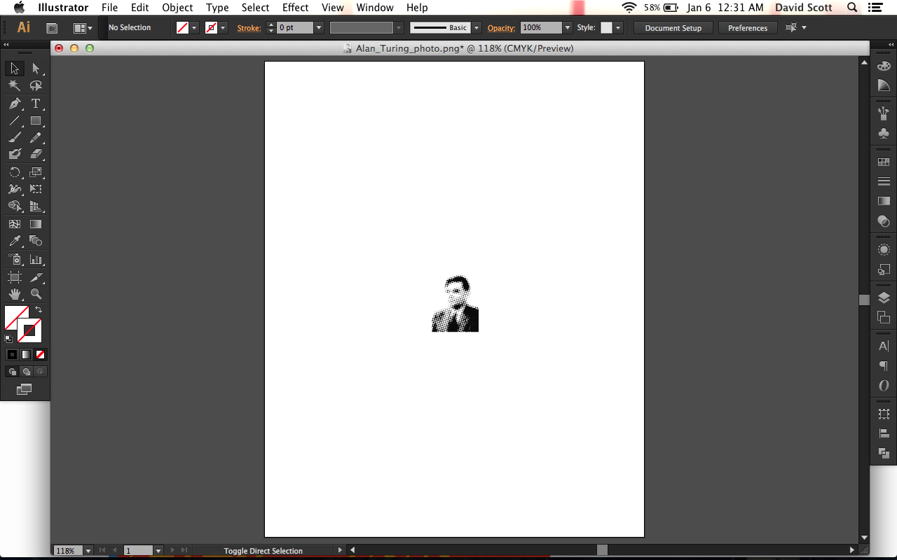Select the Pen tool

(x=14, y=103)
